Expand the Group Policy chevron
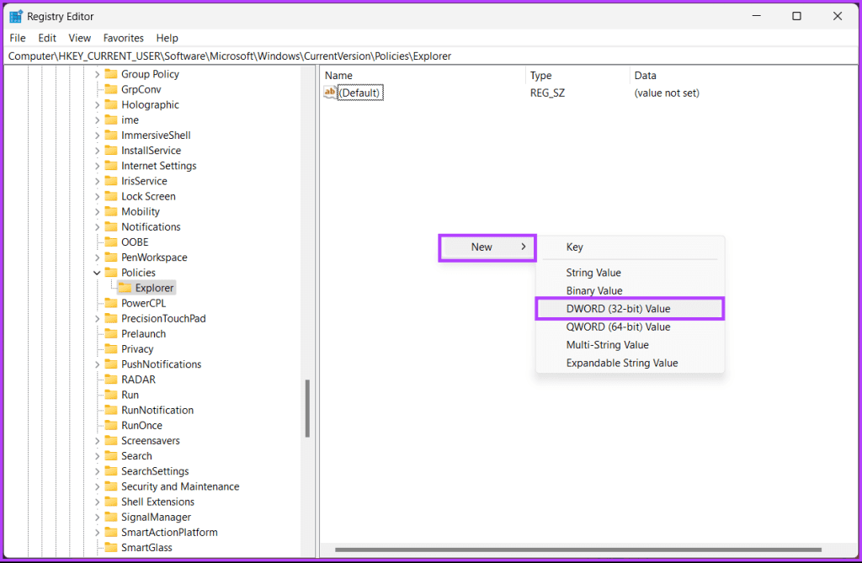Viewport: 862px width, 563px height. (99, 73)
